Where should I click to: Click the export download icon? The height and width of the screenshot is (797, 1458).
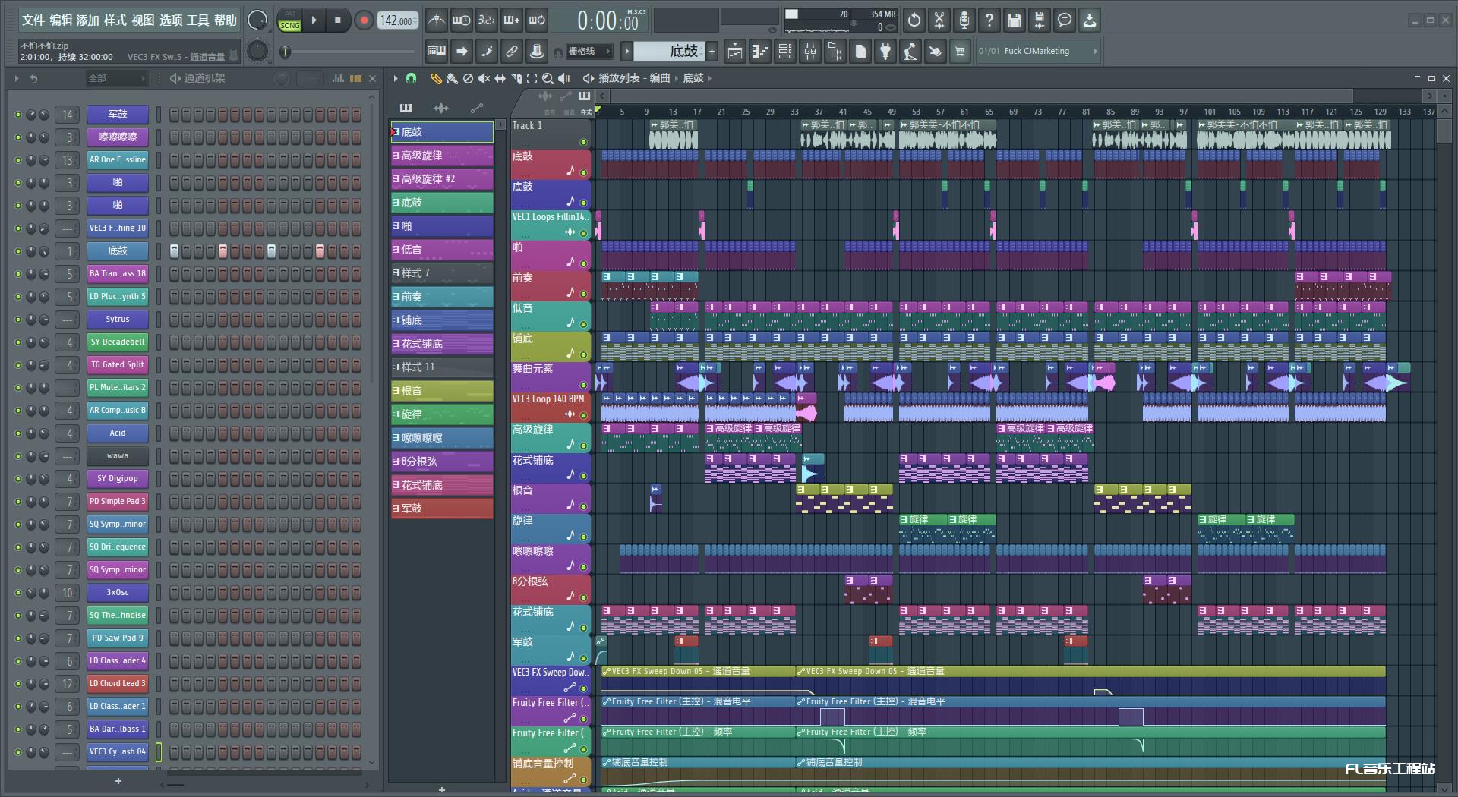coord(1090,20)
